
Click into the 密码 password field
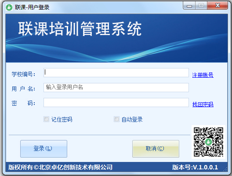click(116, 102)
